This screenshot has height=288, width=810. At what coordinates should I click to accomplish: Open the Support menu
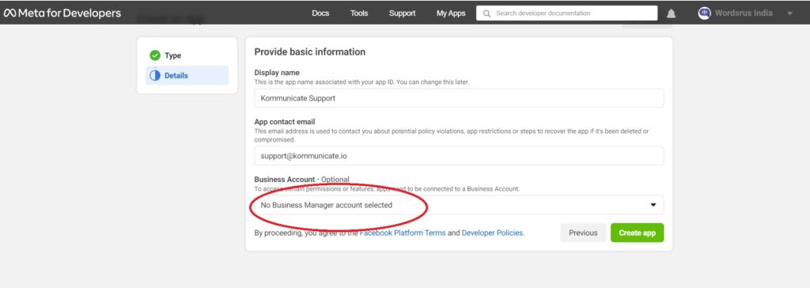click(402, 13)
